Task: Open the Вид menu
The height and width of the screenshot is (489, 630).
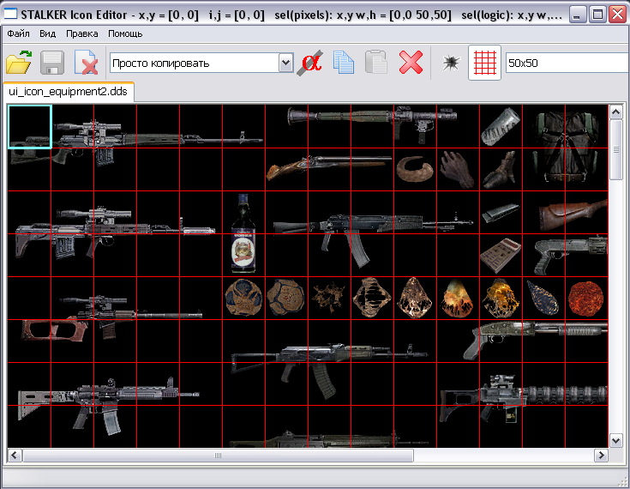Action: click(48, 33)
